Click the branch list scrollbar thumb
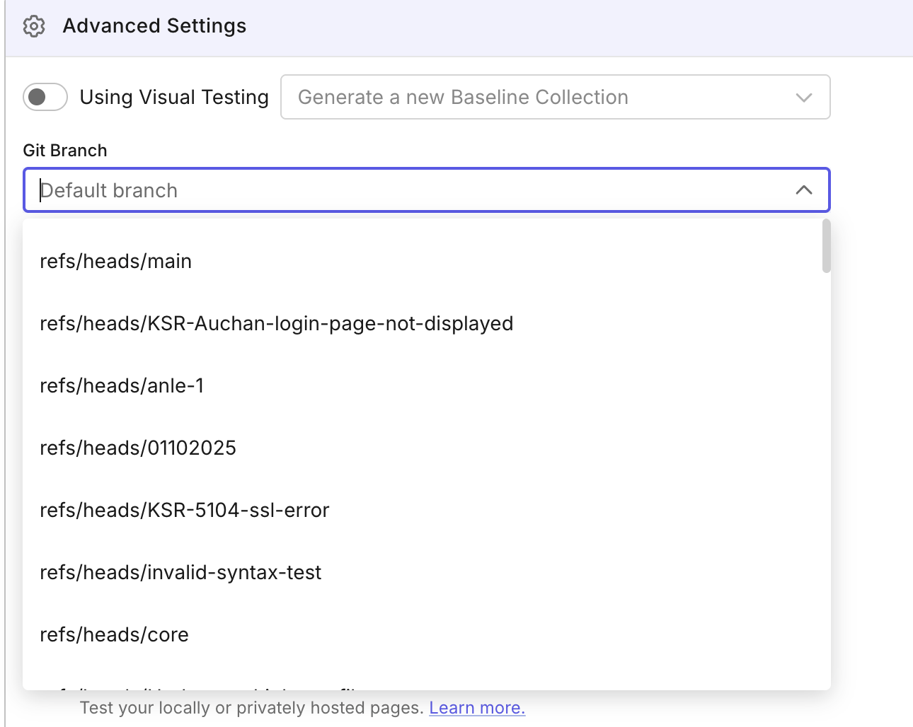The image size is (913, 727). [x=826, y=246]
